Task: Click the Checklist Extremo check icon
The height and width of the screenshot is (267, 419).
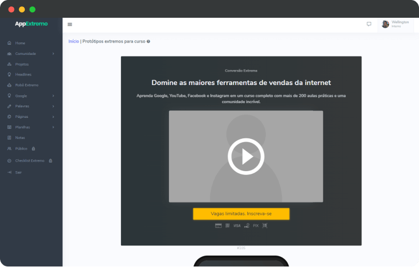Action: click(x=9, y=161)
